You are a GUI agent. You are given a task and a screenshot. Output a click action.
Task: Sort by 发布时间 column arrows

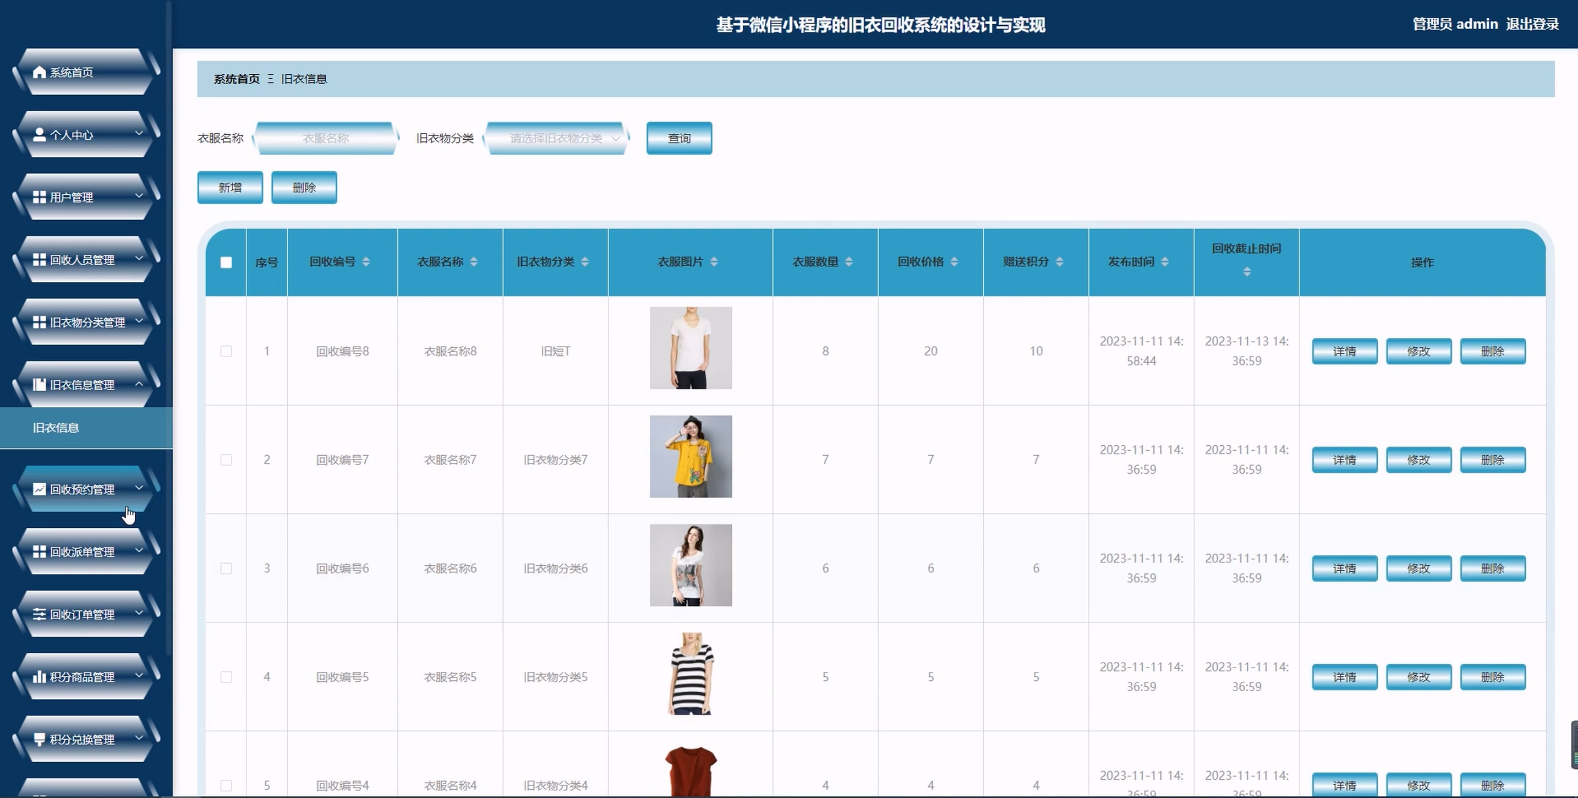point(1164,262)
